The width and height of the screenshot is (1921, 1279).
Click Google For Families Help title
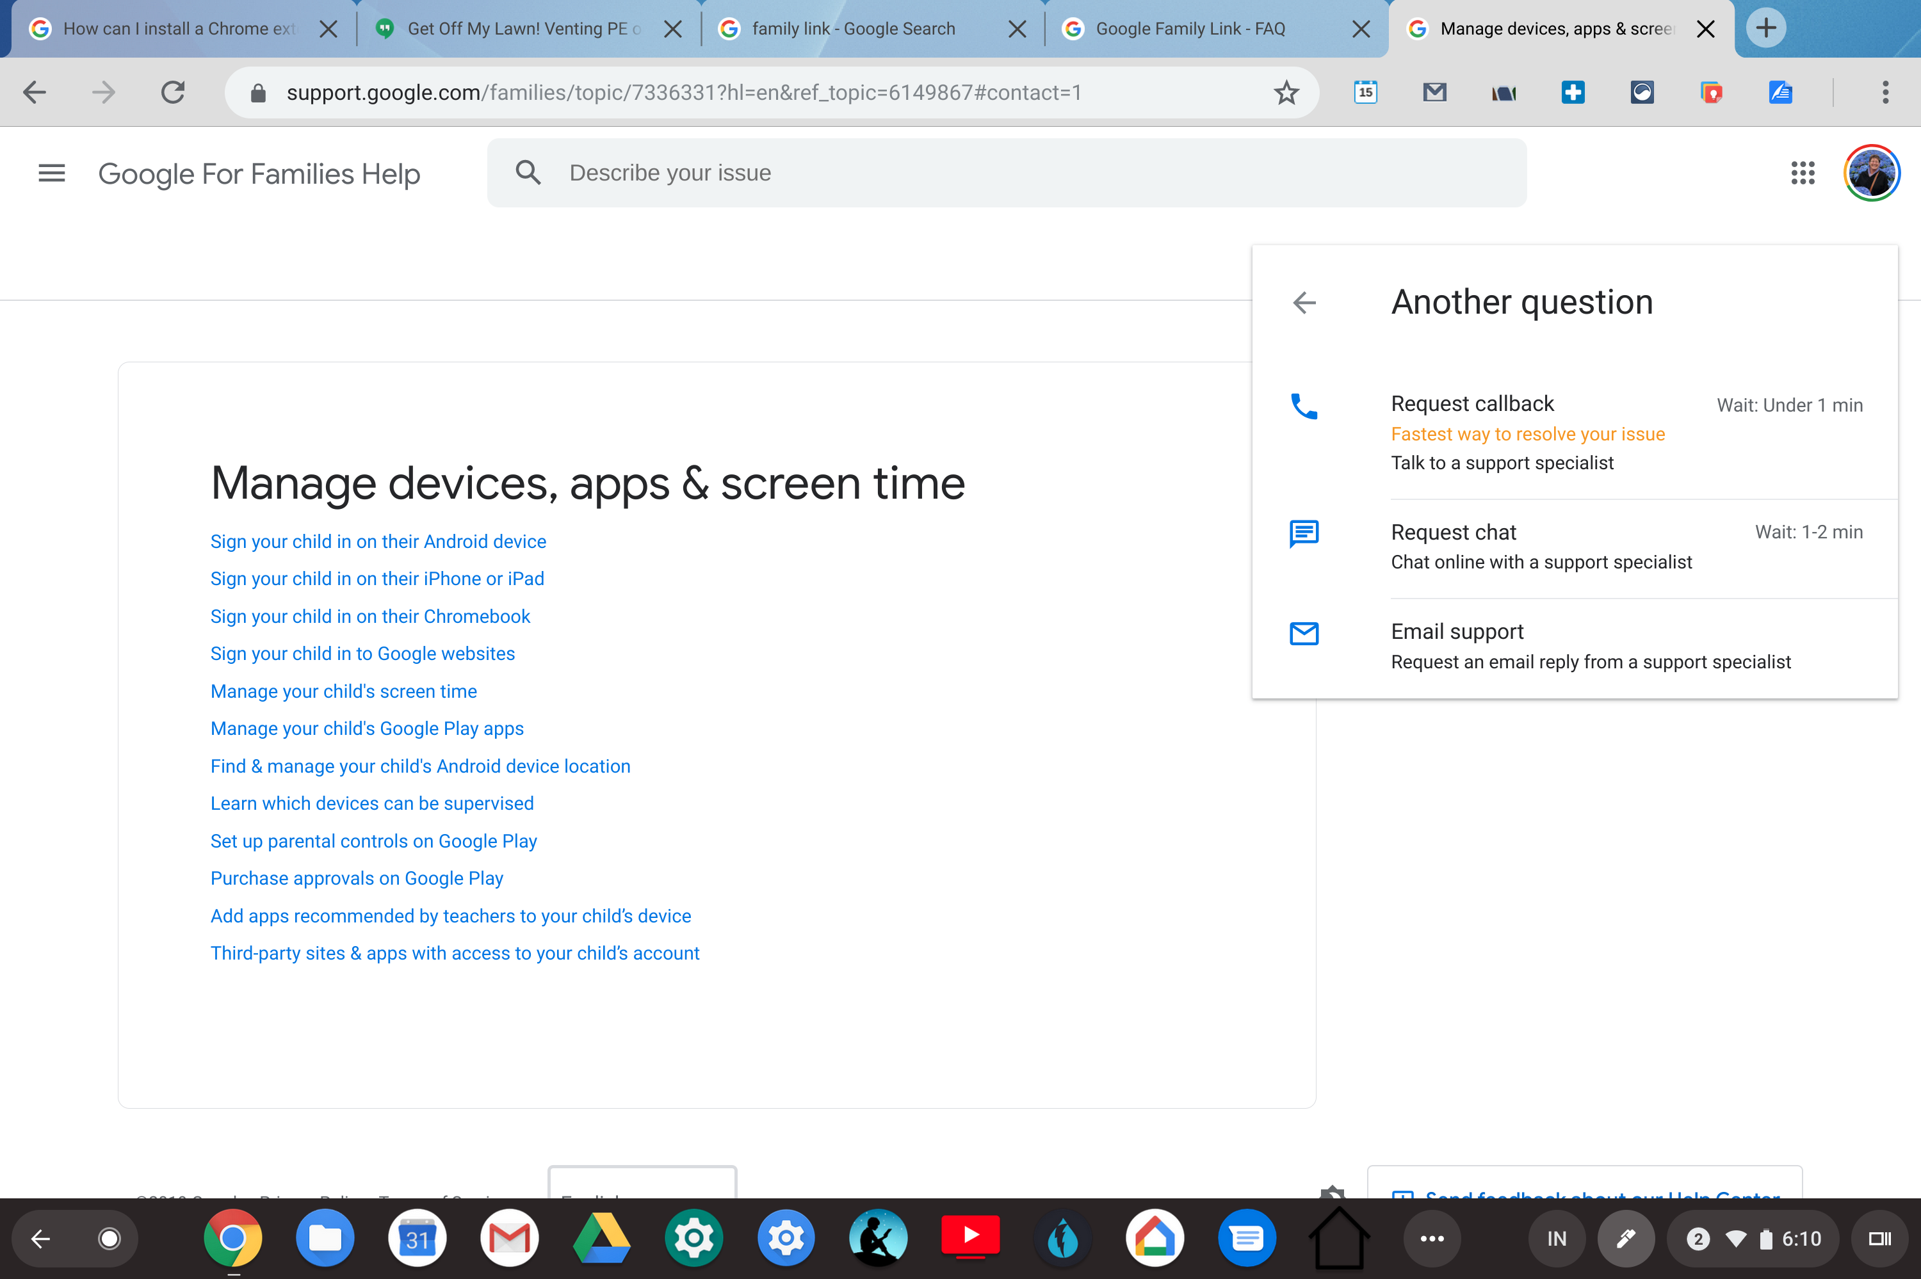259,173
